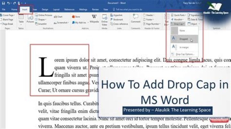Click the Undo arrow icon

[9, 3]
